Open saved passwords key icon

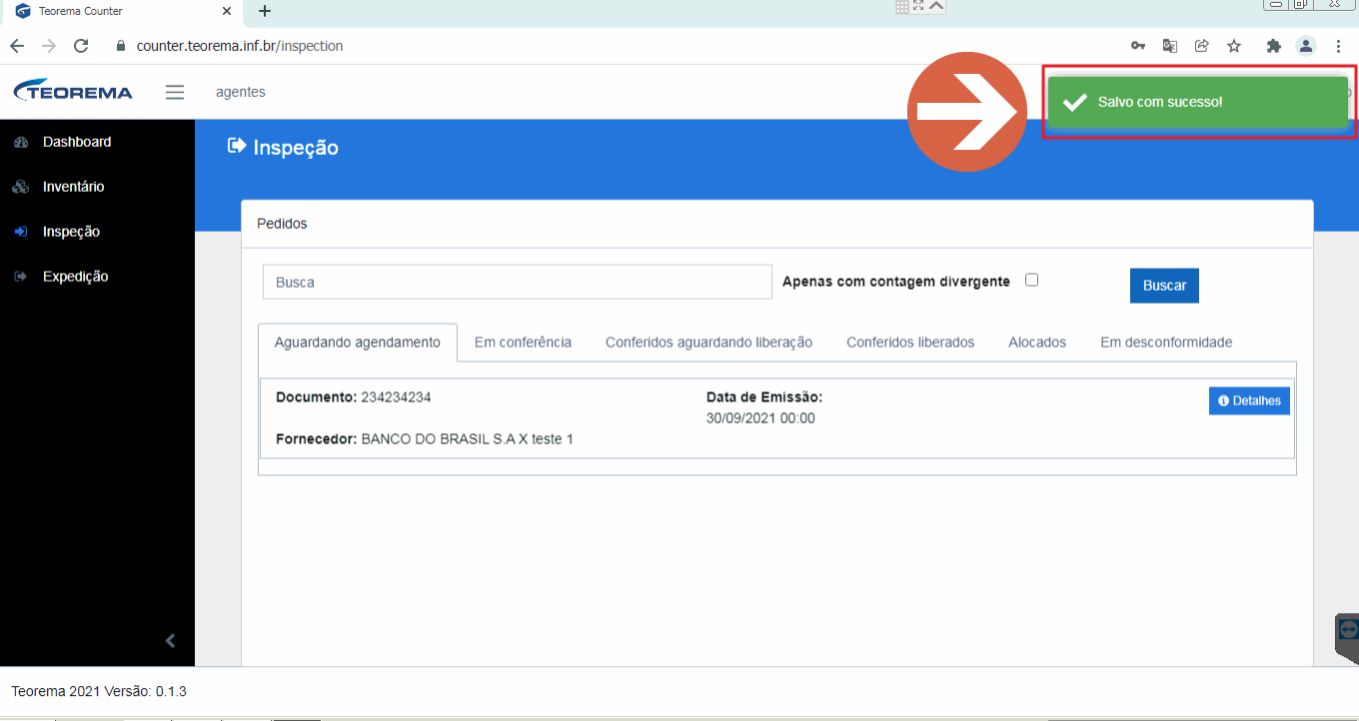coord(1138,46)
